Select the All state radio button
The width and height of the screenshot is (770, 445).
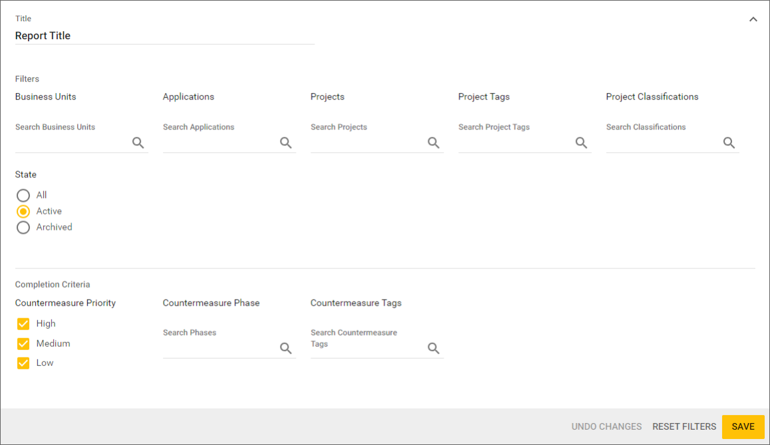pos(23,195)
